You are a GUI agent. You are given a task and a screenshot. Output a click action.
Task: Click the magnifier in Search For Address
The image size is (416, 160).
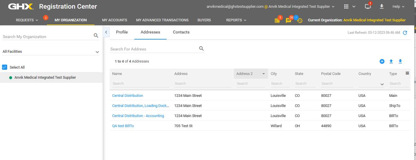point(201,48)
